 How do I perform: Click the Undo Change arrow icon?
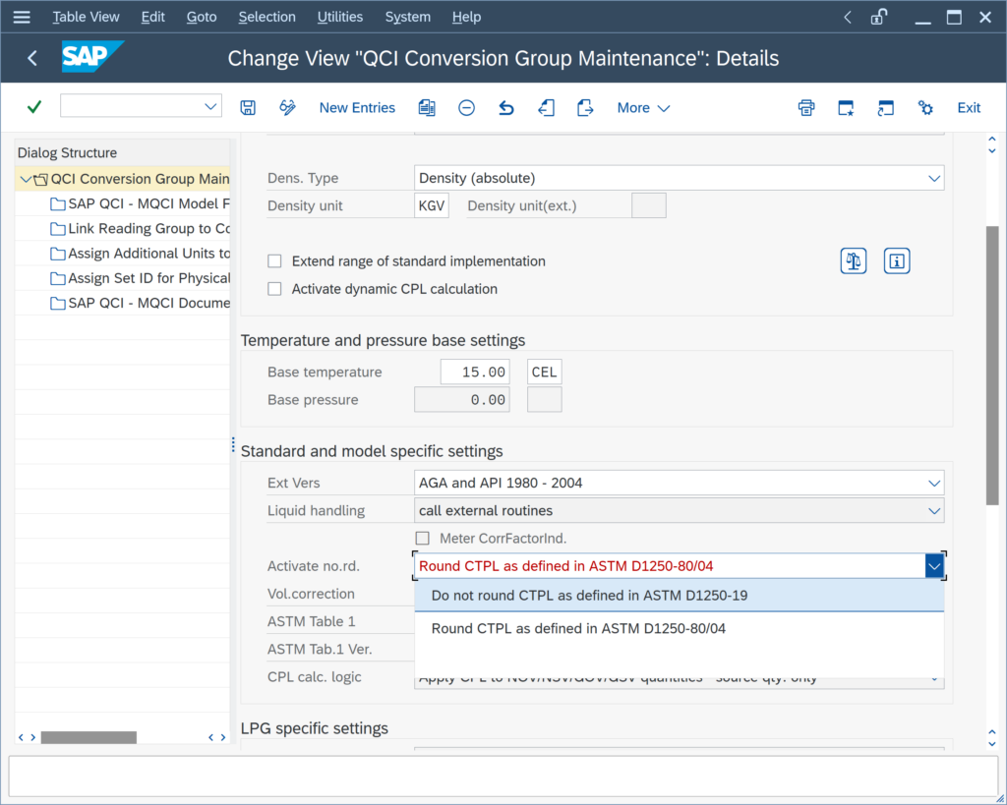click(x=506, y=107)
